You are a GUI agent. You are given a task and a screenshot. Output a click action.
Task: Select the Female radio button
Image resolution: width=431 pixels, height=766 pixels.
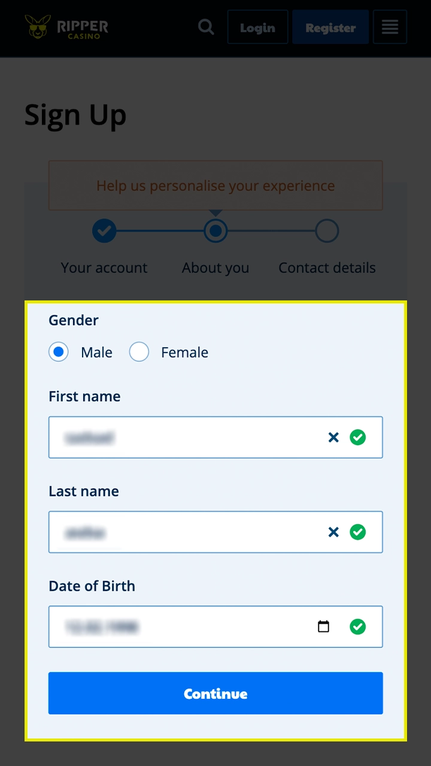139,352
